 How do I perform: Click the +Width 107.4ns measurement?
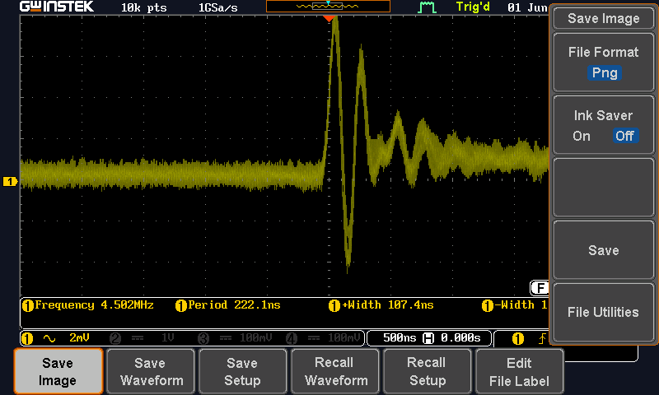387,305
